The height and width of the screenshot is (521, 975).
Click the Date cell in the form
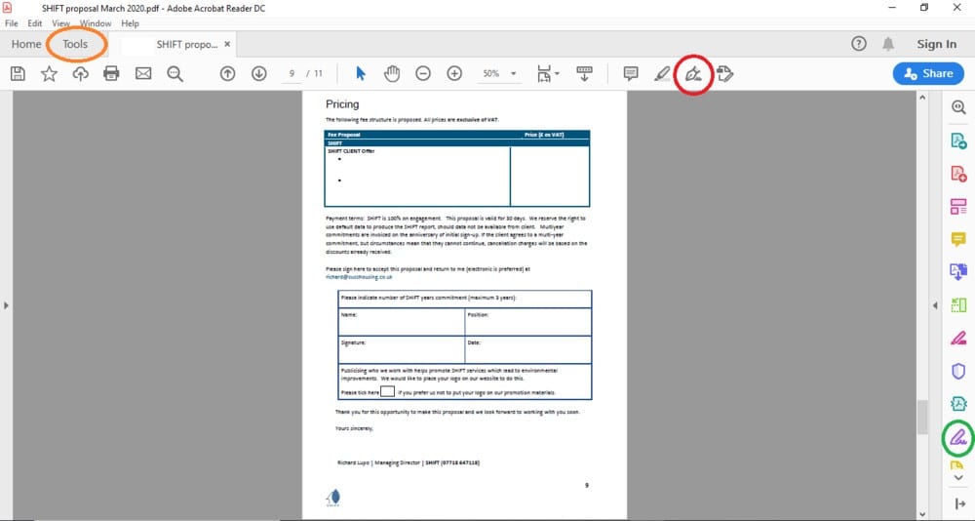pyautogui.click(x=528, y=350)
